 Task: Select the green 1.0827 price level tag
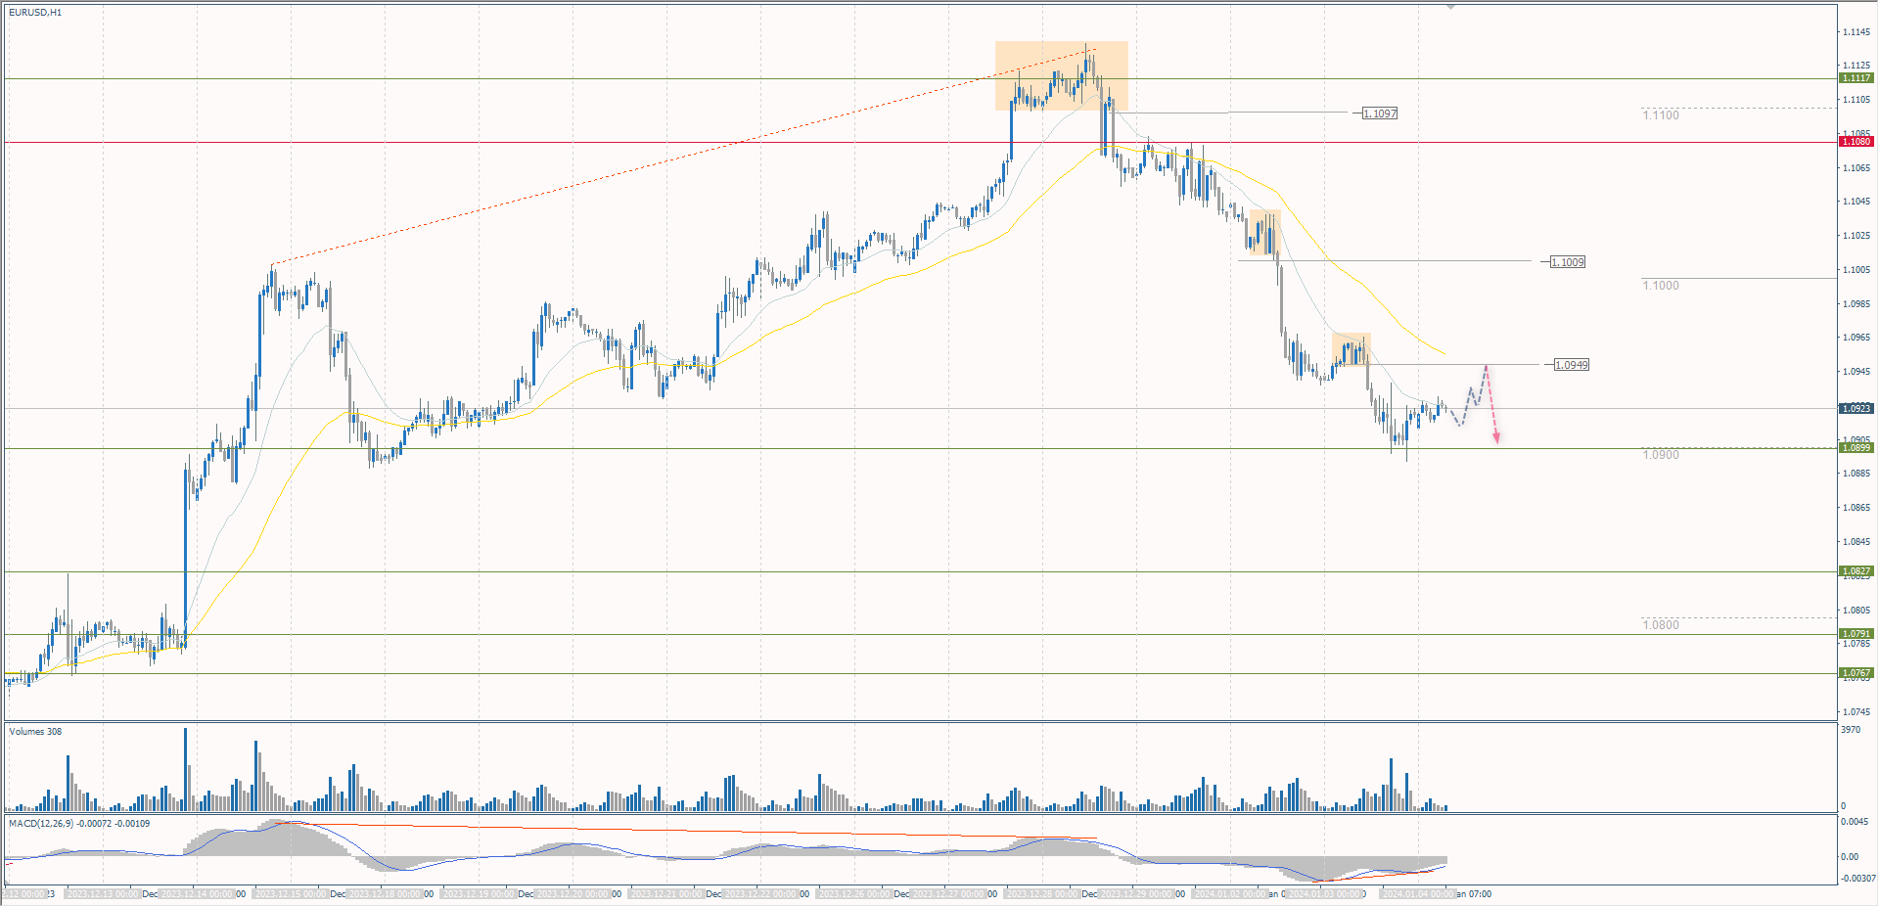(x=1856, y=571)
